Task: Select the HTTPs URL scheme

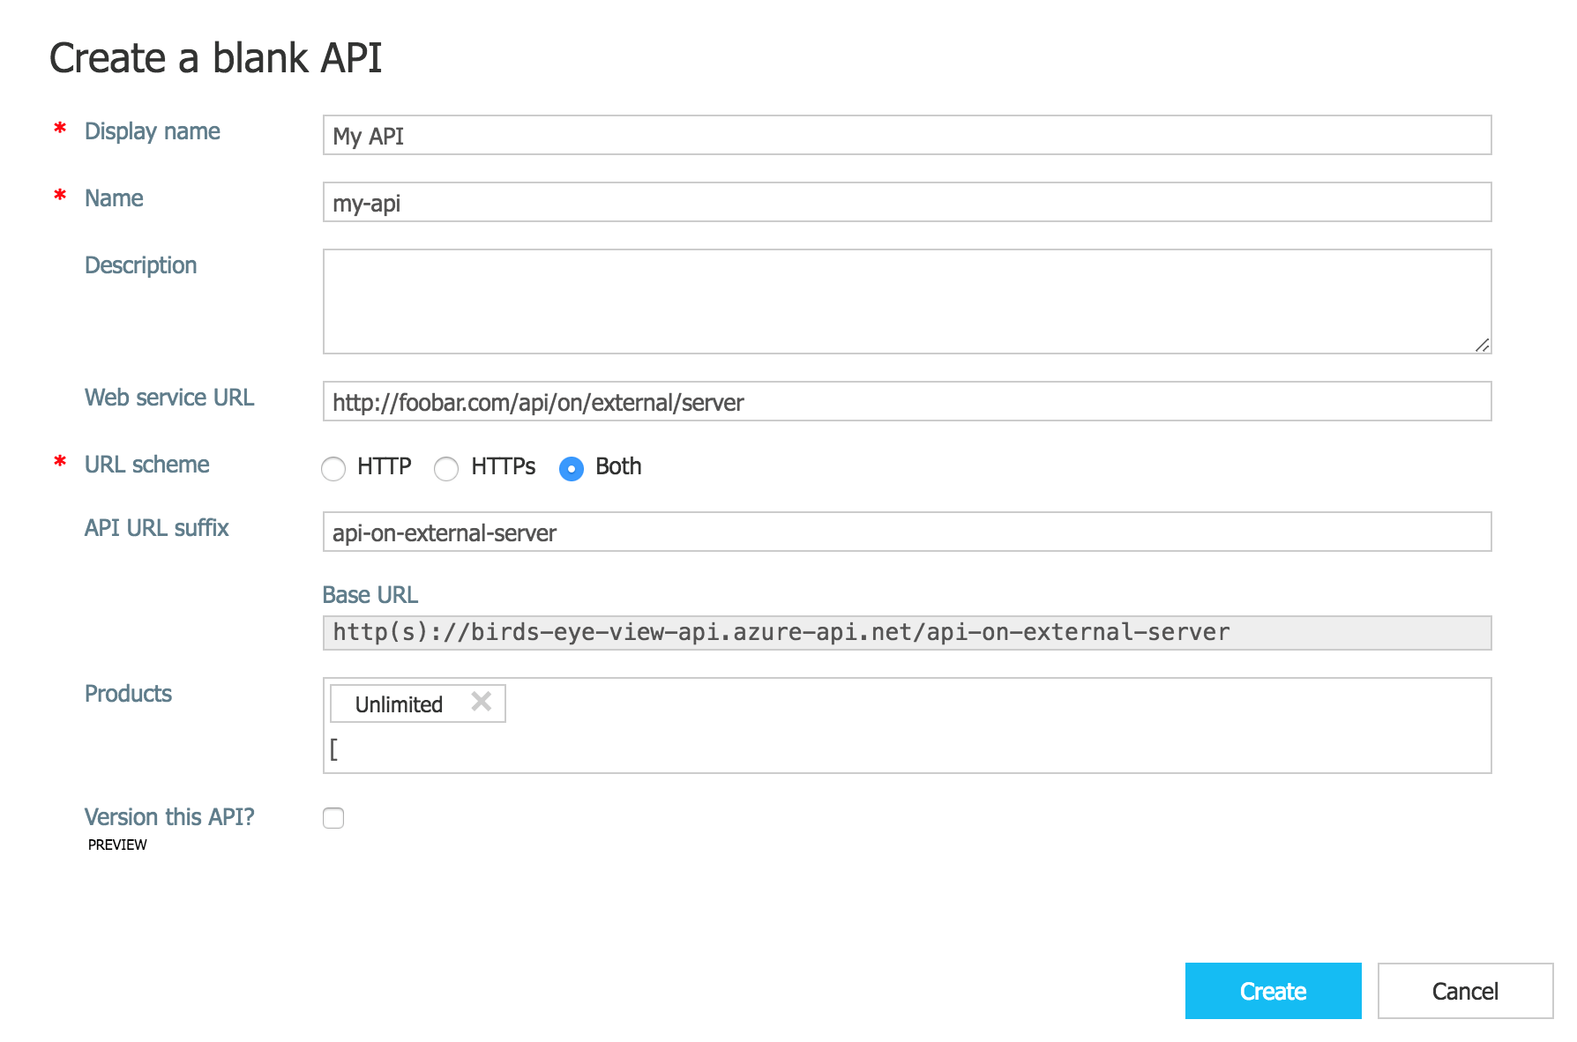Action: tap(446, 469)
